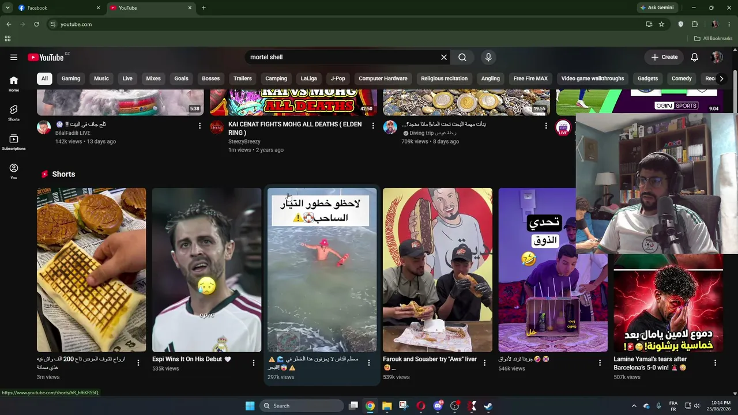
Task: Reload the YouTube page
Action: [36, 24]
